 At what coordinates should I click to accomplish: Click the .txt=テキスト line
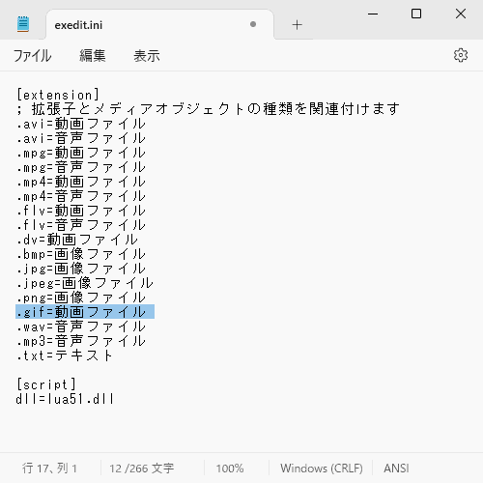(65, 355)
